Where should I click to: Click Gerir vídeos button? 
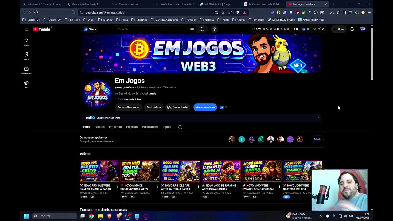(x=154, y=107)
